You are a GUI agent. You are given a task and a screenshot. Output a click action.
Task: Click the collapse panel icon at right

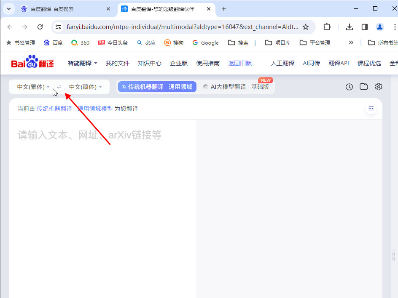[x=371, y=109]
